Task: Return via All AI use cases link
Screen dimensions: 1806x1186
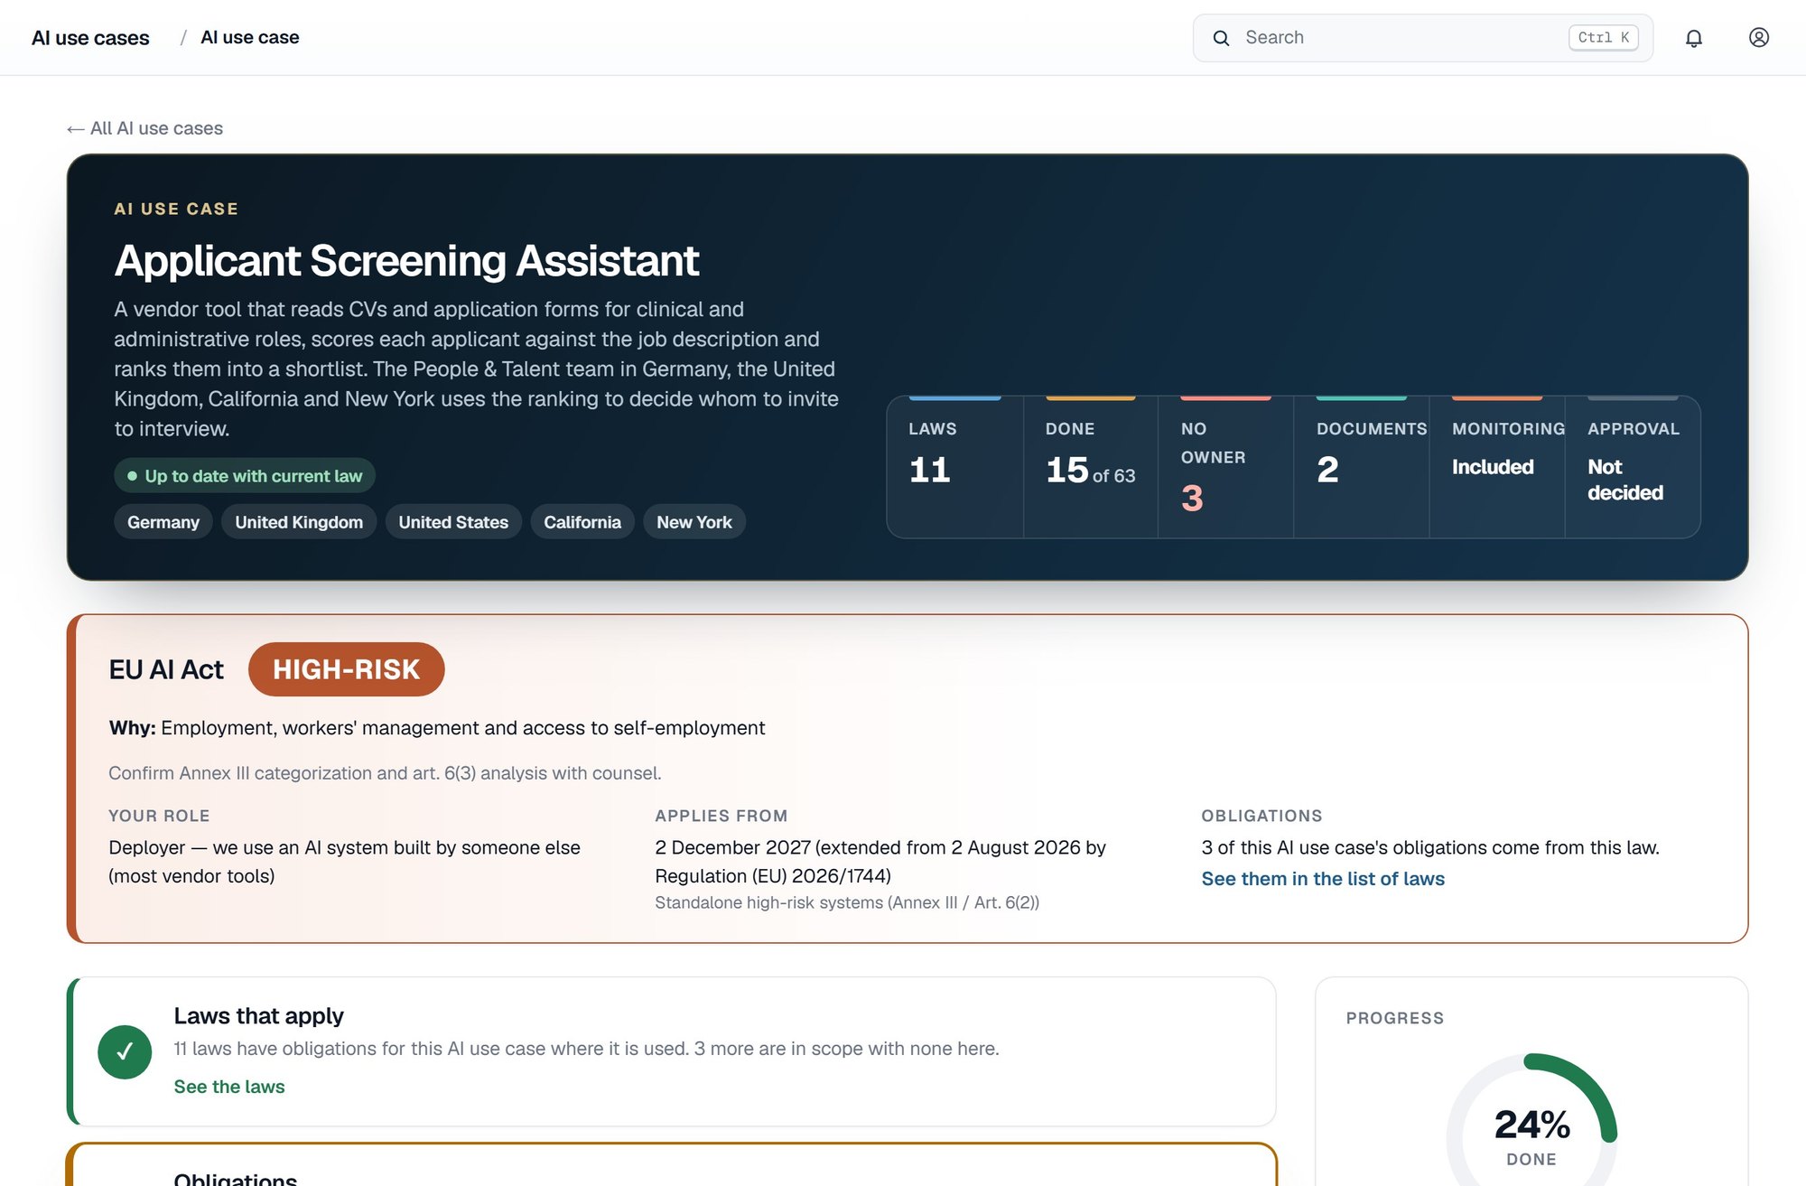Action: [144, 128]
